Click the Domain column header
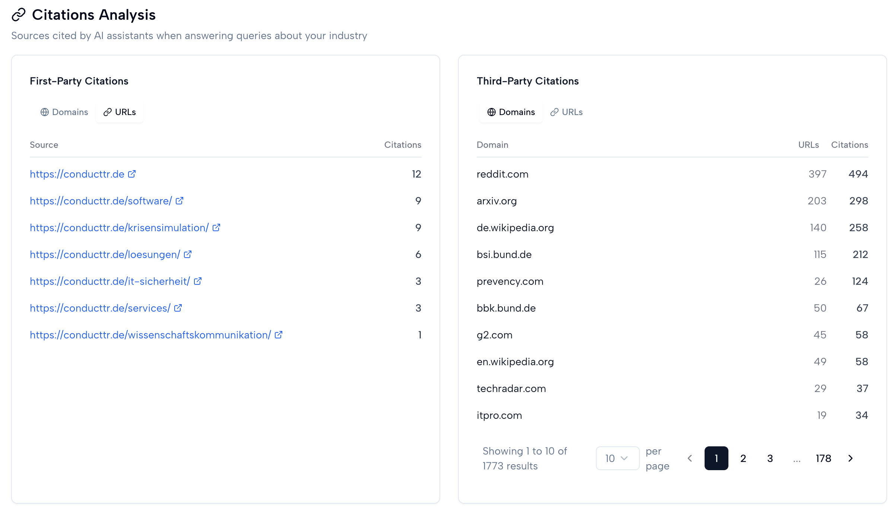This screenshot has width=896, height=510. click(492, 145)
